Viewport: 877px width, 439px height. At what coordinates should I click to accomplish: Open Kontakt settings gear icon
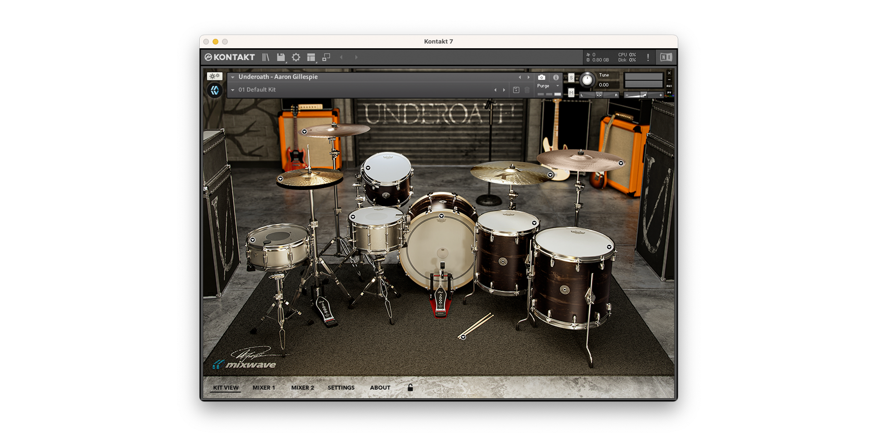[x=296, y=57]
